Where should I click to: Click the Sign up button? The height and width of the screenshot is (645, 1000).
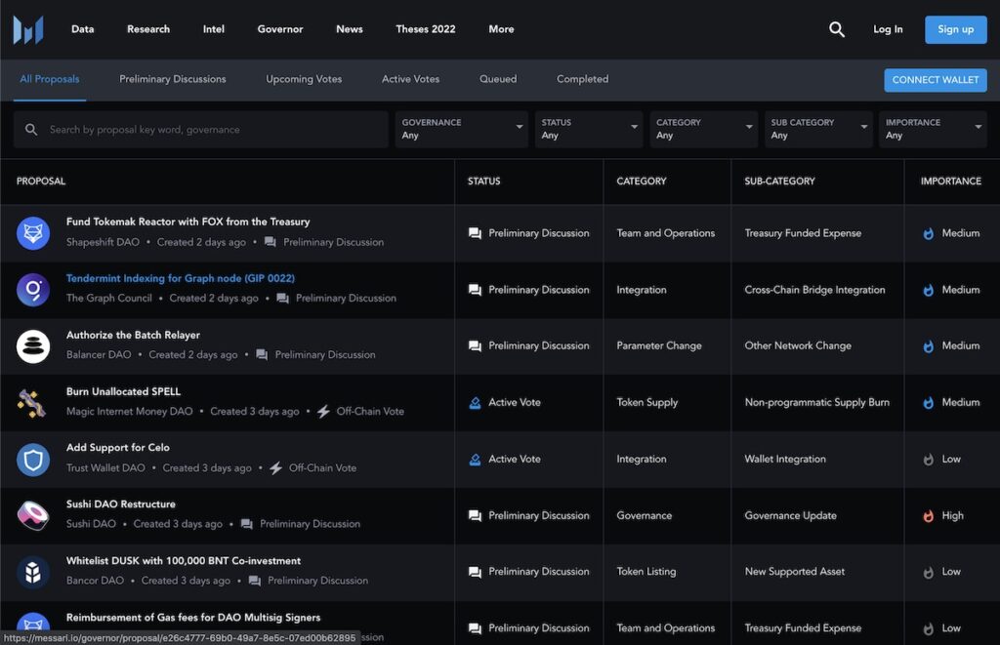955,29
